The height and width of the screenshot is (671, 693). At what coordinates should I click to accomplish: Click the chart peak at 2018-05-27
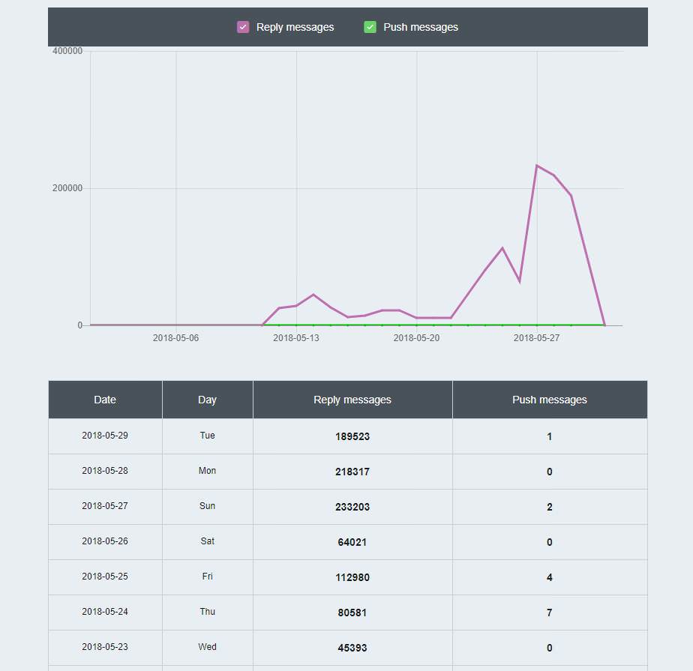click(x=537, y=166)
